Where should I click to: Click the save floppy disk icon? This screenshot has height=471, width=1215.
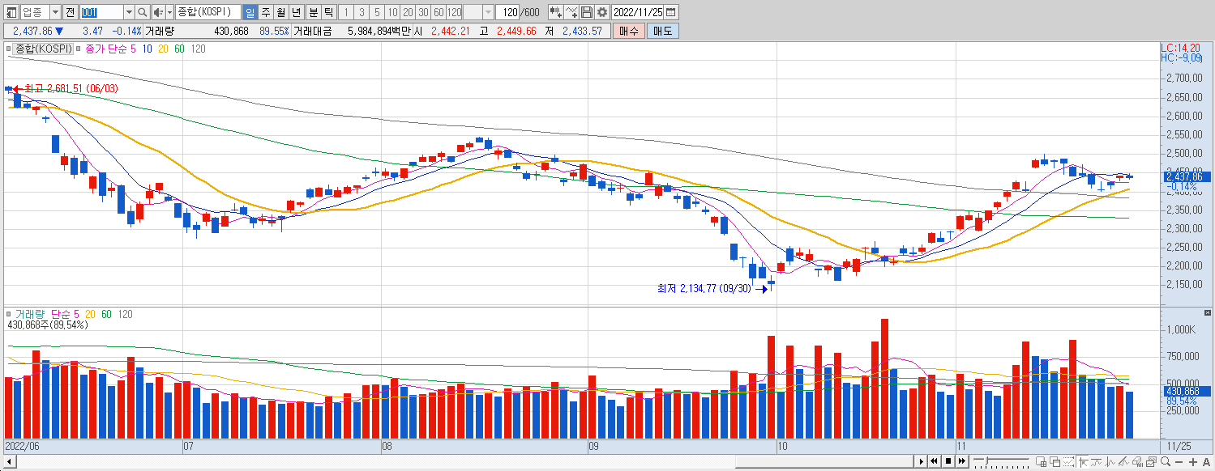587,12
